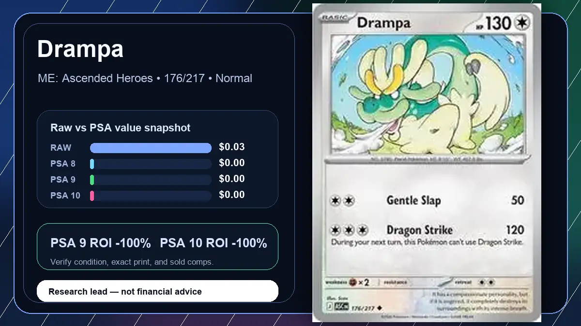Click the blue RAW value bar
581x326 pixels.
click(x=151, y=148)
